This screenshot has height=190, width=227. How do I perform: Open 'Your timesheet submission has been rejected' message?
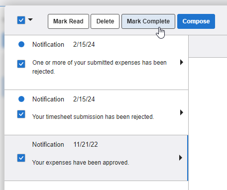click(93, 117)
